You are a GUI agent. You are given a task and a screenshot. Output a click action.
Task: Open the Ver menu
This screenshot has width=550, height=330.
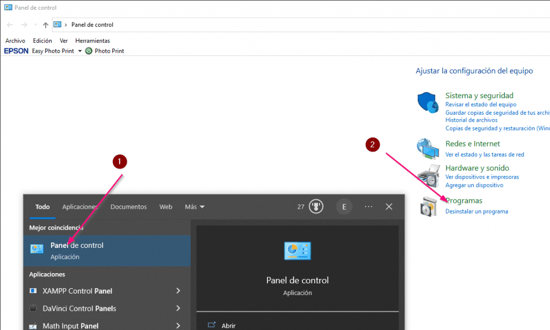point(63,41)
